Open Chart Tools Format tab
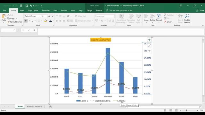The image size is (205, 115). coord(99,11)
